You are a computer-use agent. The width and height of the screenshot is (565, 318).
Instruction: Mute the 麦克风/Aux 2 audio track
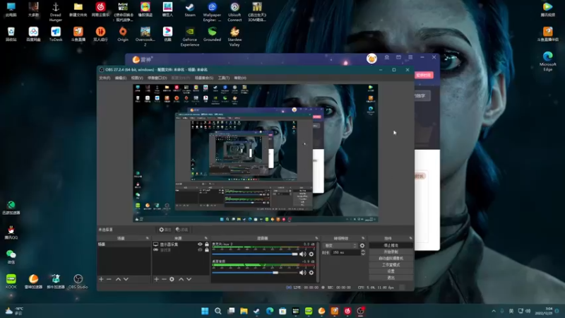[x=303, y=254]
